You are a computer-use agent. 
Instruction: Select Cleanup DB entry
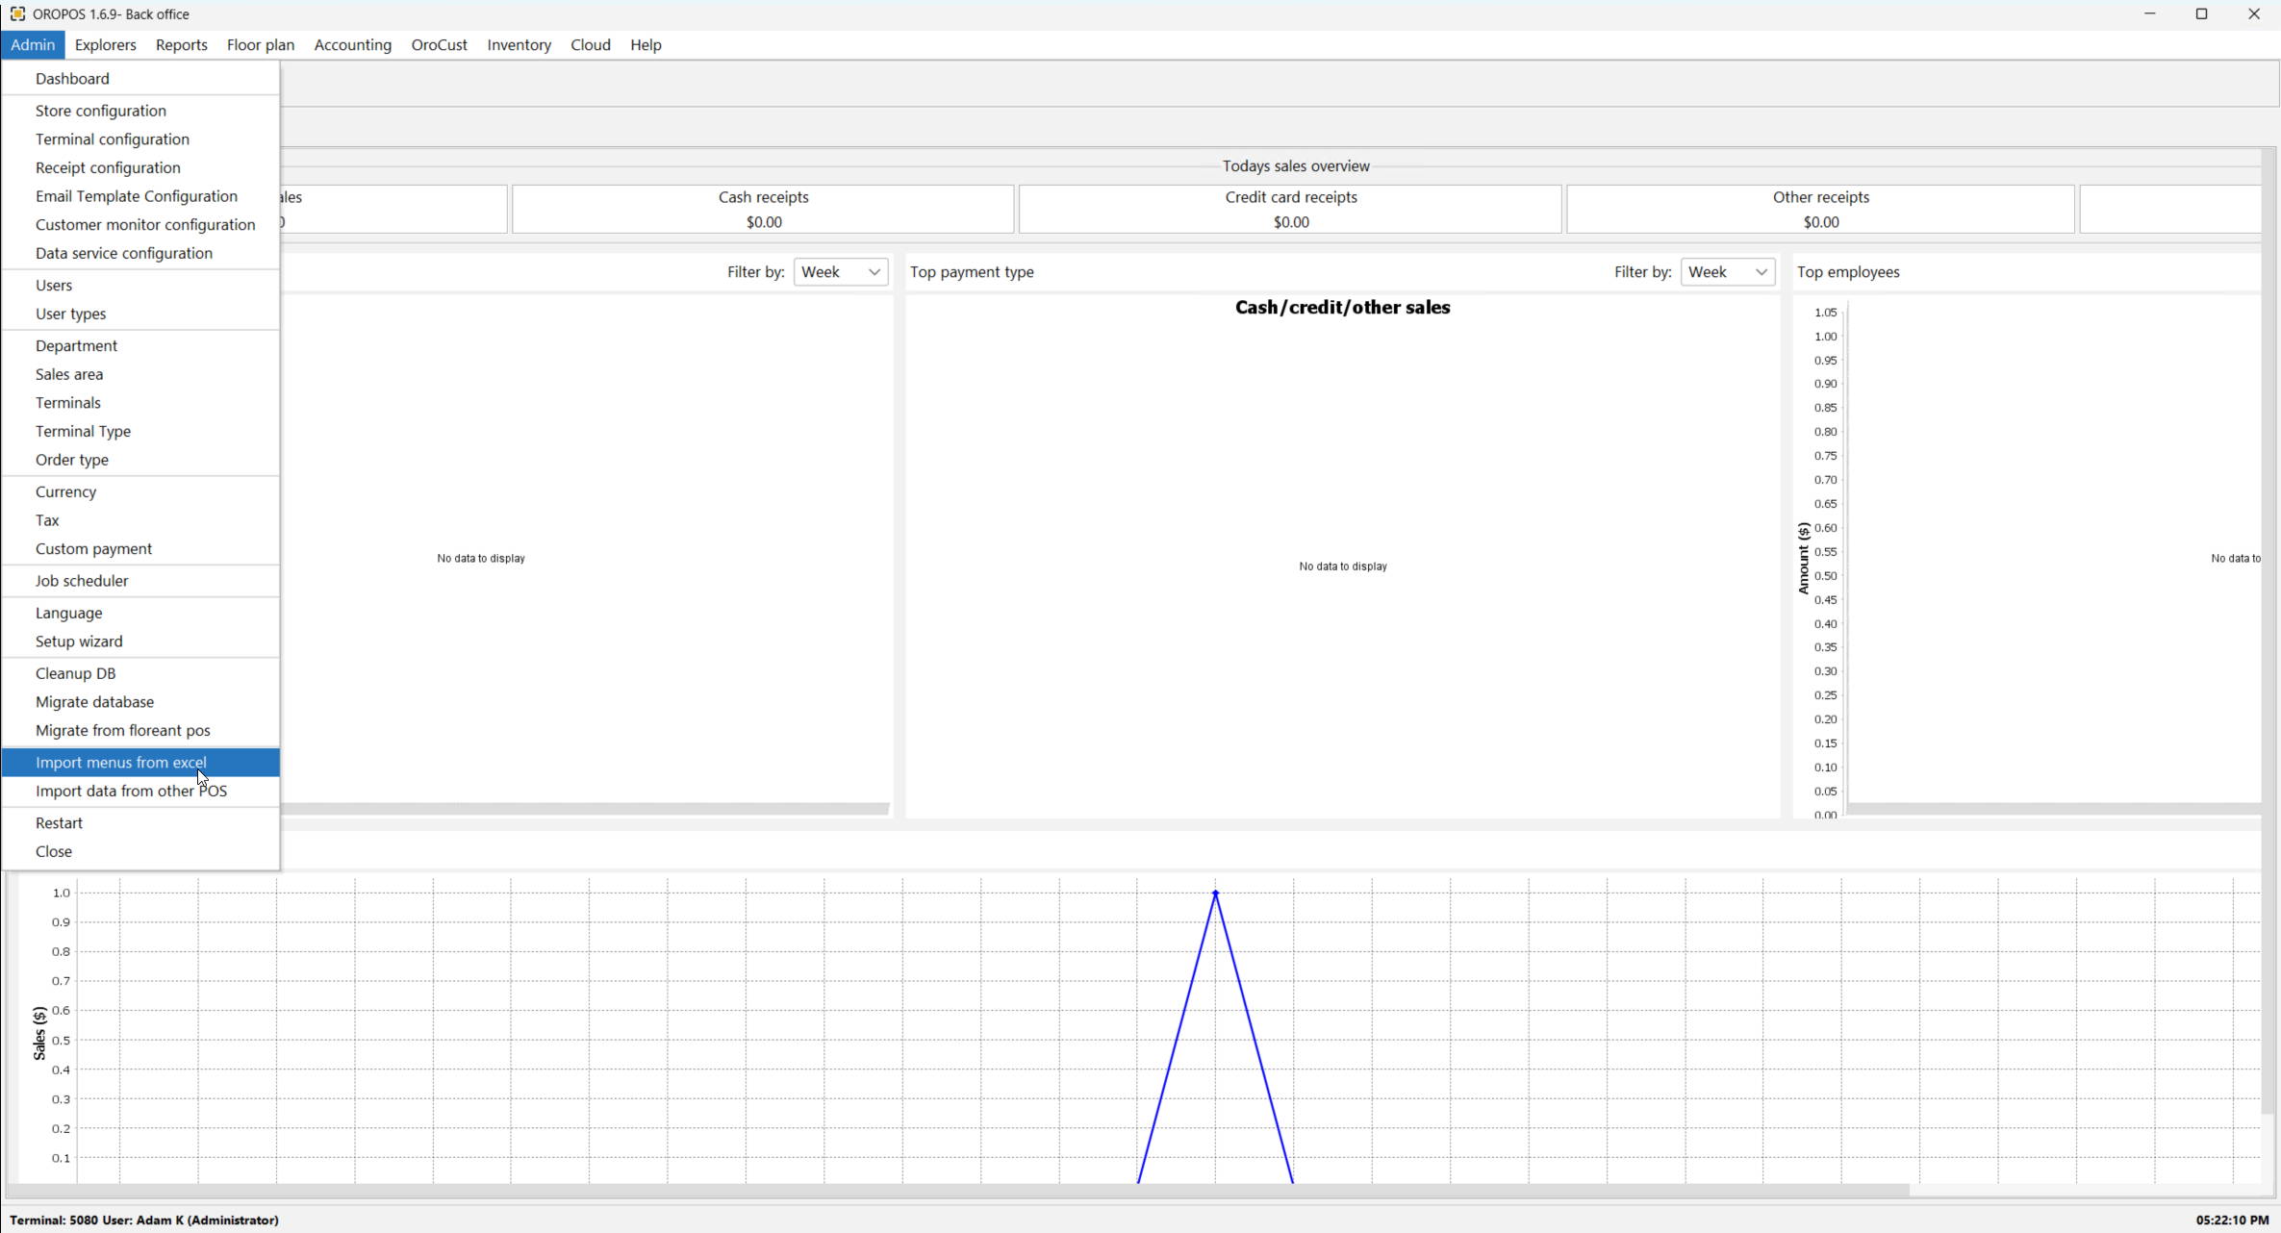[x=140, y=674]
